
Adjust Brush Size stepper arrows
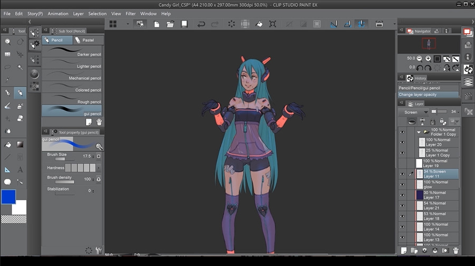point(93,156)
